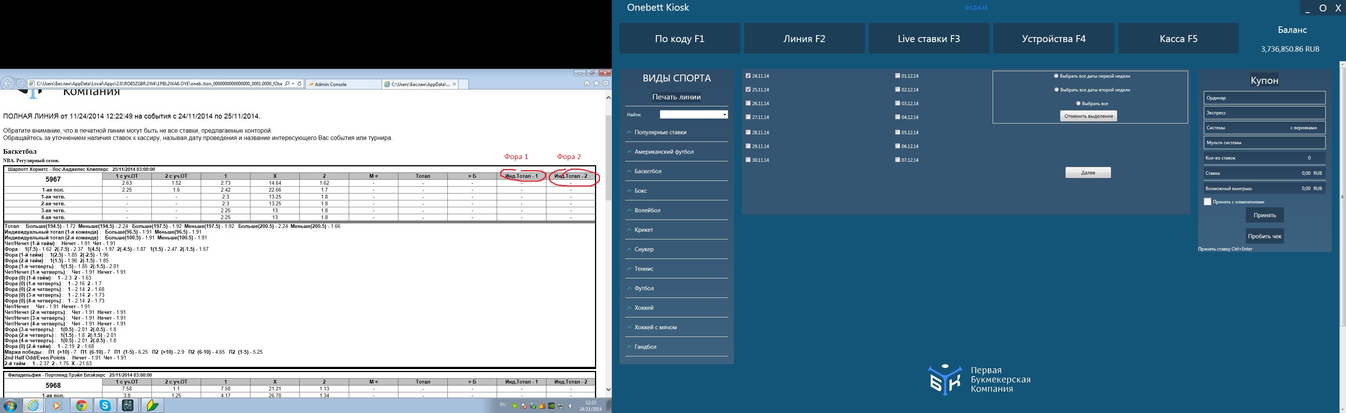Click the 'Принять' button in coupon
Image resolution: width=1346 pixels, height=413 pixels.
tap(1265, 215)
